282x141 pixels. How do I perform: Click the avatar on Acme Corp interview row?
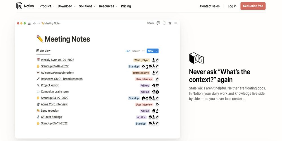(x=157, y=105)
